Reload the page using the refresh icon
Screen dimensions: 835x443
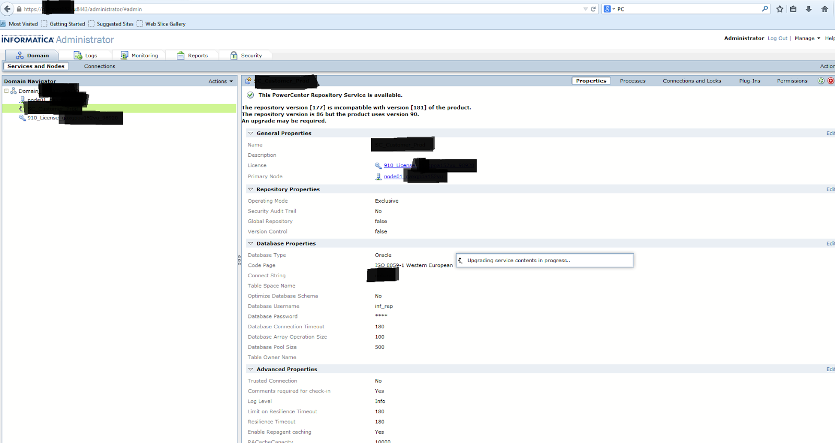pyautogui.click(x=593, y=9)
